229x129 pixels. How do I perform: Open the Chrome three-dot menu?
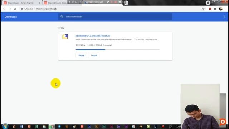point(226,9)
